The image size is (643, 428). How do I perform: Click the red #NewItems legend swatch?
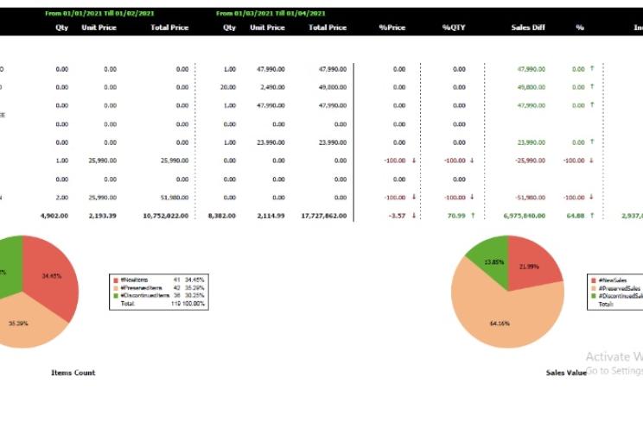click(116, 280)
